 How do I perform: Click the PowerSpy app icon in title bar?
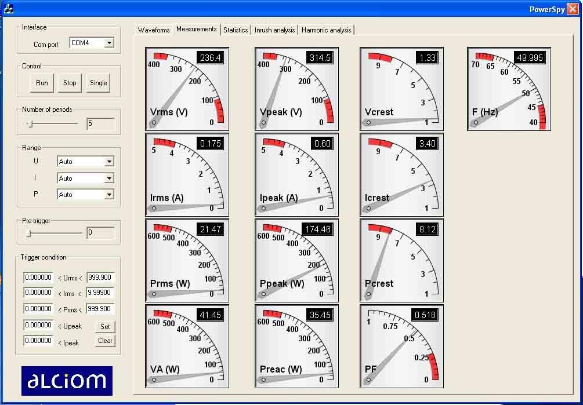[x=8, y=8]
